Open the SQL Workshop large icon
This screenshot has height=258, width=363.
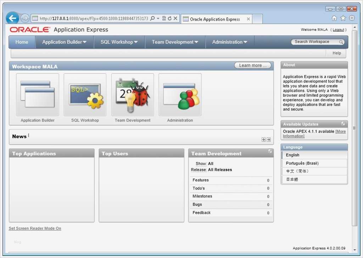click(x=85, y=95)
